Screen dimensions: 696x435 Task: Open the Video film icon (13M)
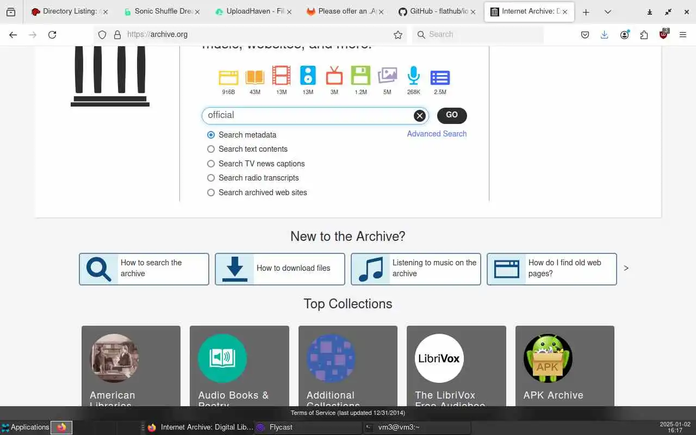tap(281, 76)
